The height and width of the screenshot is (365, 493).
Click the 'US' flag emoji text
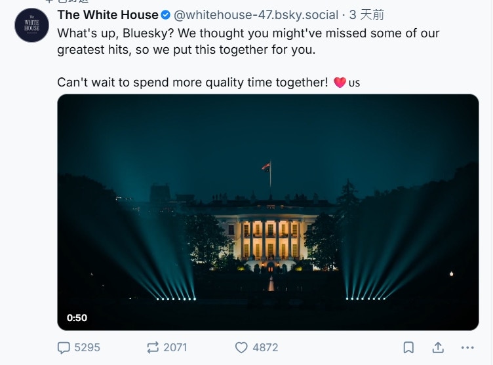tap(354, 83)
